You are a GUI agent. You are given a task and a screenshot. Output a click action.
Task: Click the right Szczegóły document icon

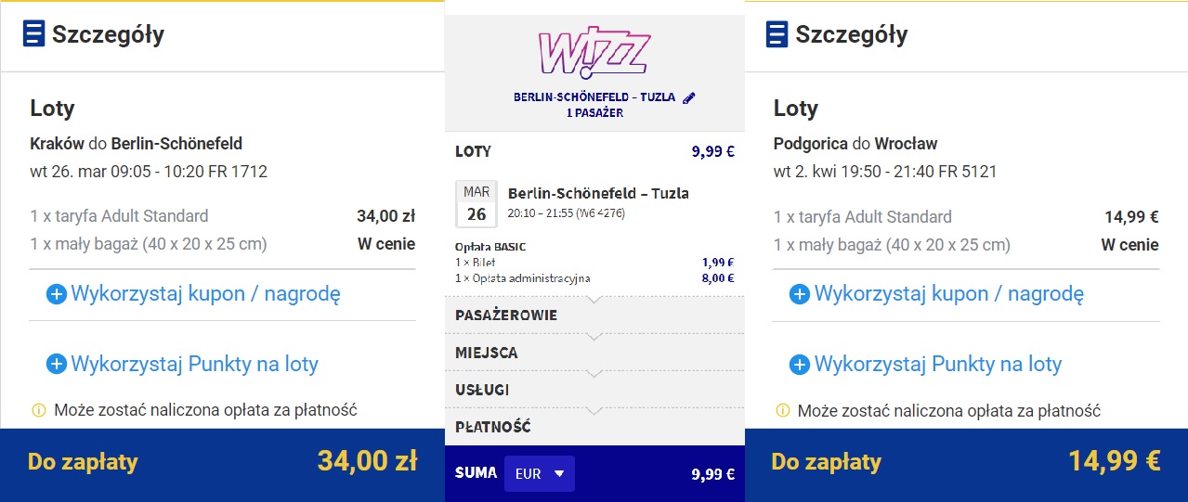(777, 35)
